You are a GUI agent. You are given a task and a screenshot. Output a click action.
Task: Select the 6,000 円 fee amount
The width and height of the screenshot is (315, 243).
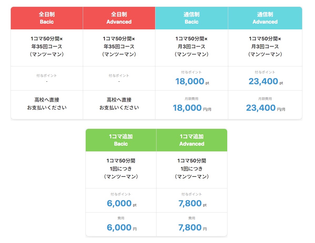(119, 228)
